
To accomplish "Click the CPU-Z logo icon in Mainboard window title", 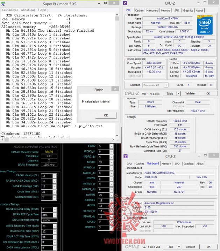I will [126, 156].
